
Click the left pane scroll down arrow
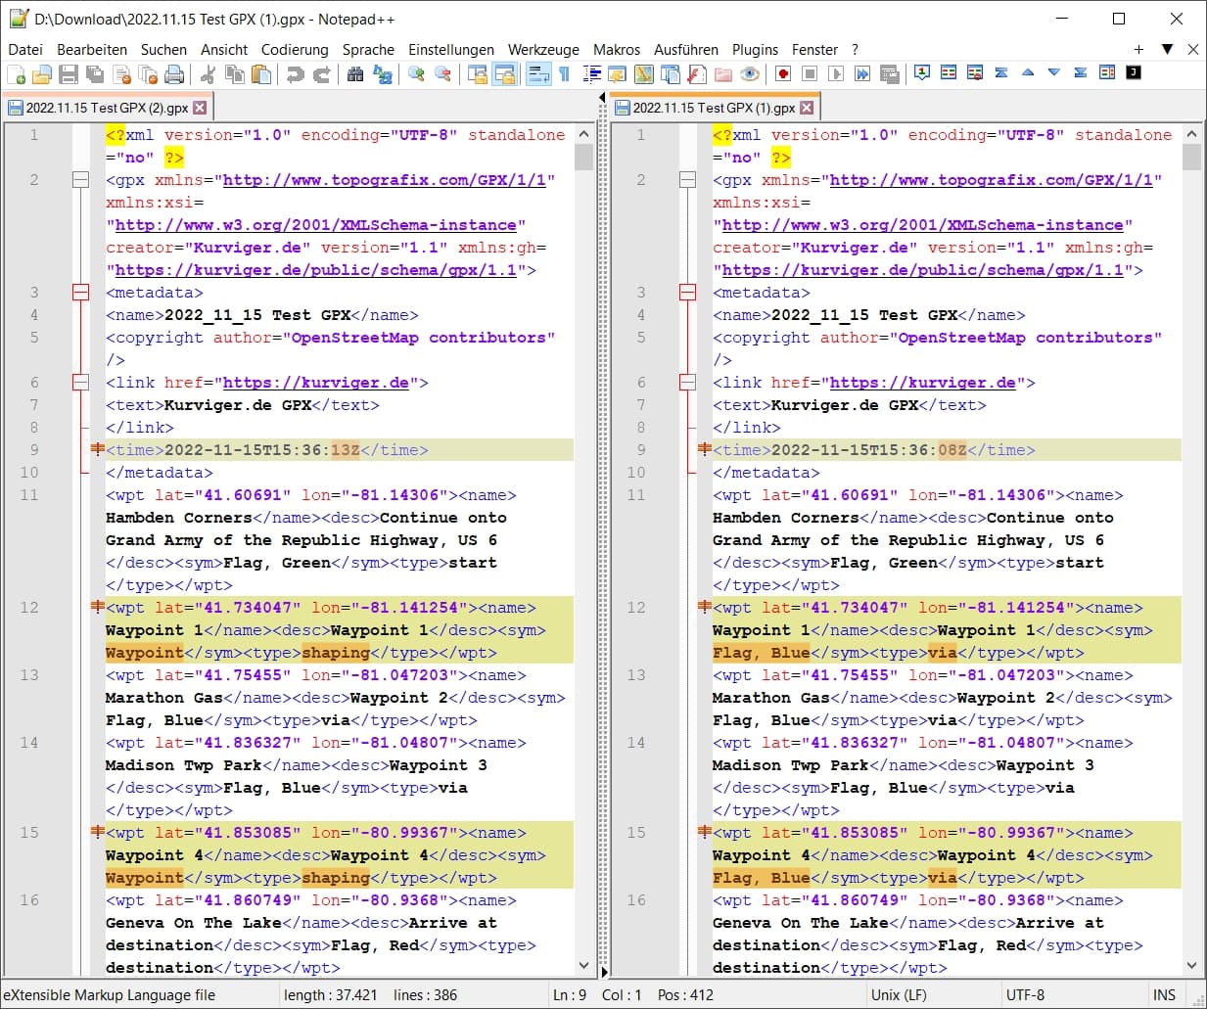(x=584, y=965)
